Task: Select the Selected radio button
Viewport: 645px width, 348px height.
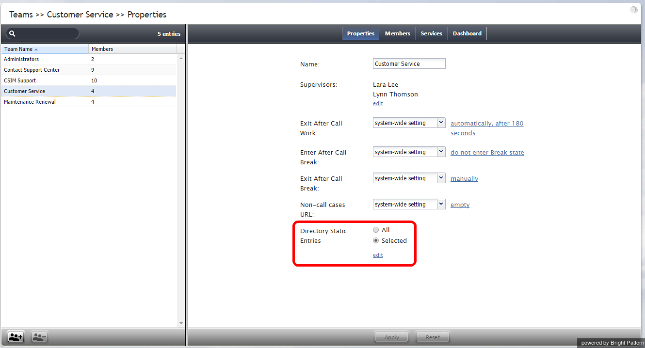Action: [376, 241]
